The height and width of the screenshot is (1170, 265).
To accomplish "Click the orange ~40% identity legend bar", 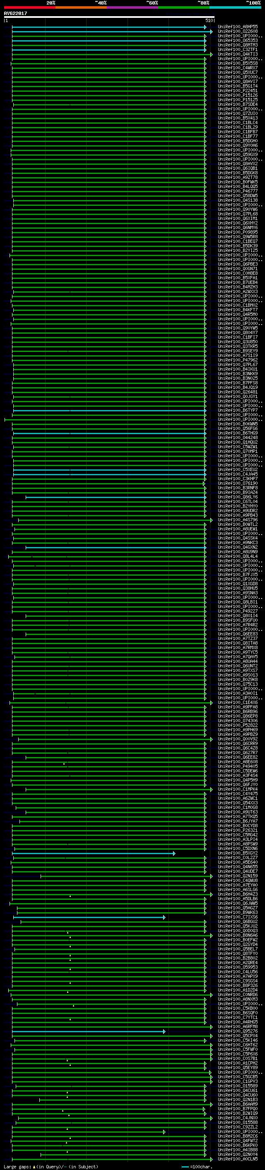I will tap(81, 7).
